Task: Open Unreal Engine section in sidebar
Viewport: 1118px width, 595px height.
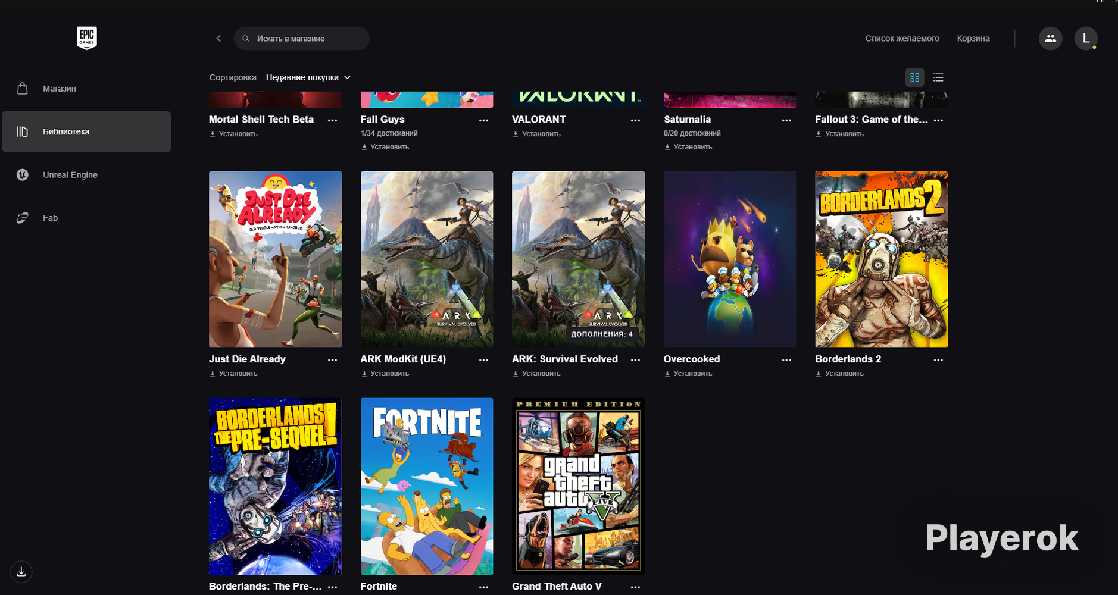Action: point(86,175)
